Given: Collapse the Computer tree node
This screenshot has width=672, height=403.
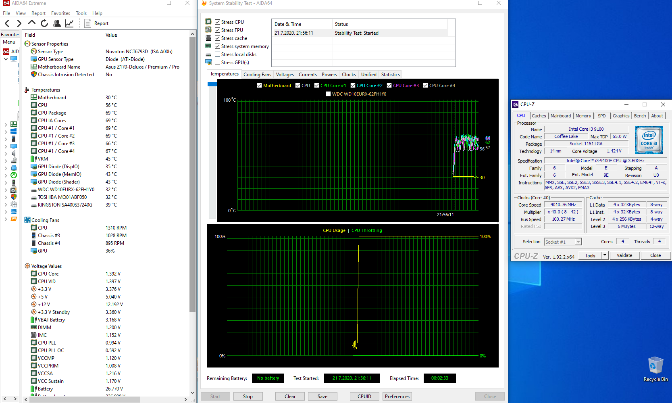Looking at the screenshot, I should [6, 59].
